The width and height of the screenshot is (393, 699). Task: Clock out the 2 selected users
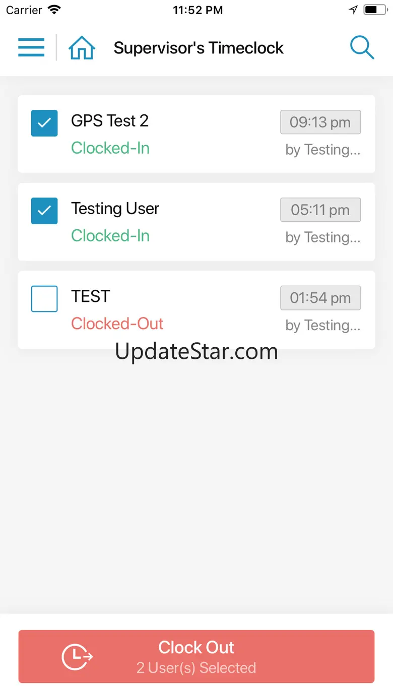(196, 656)
